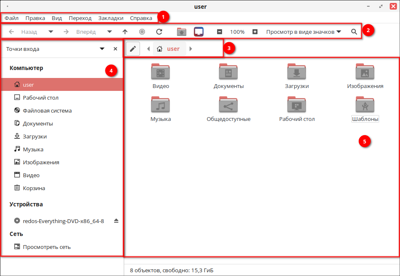
Task: Click the search magnifier icon
Action: [354, 32]
